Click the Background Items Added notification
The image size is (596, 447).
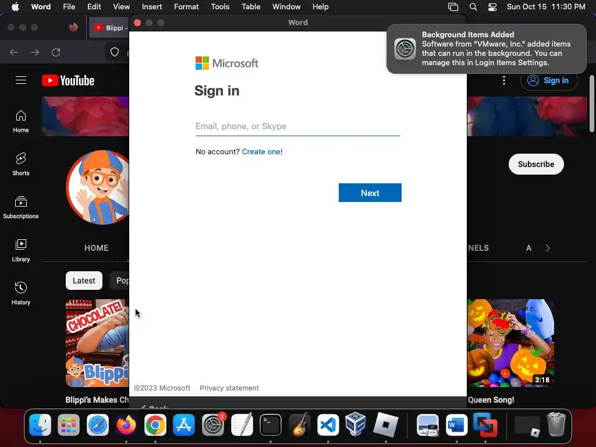pyautogui.click(x=486, y=49)
